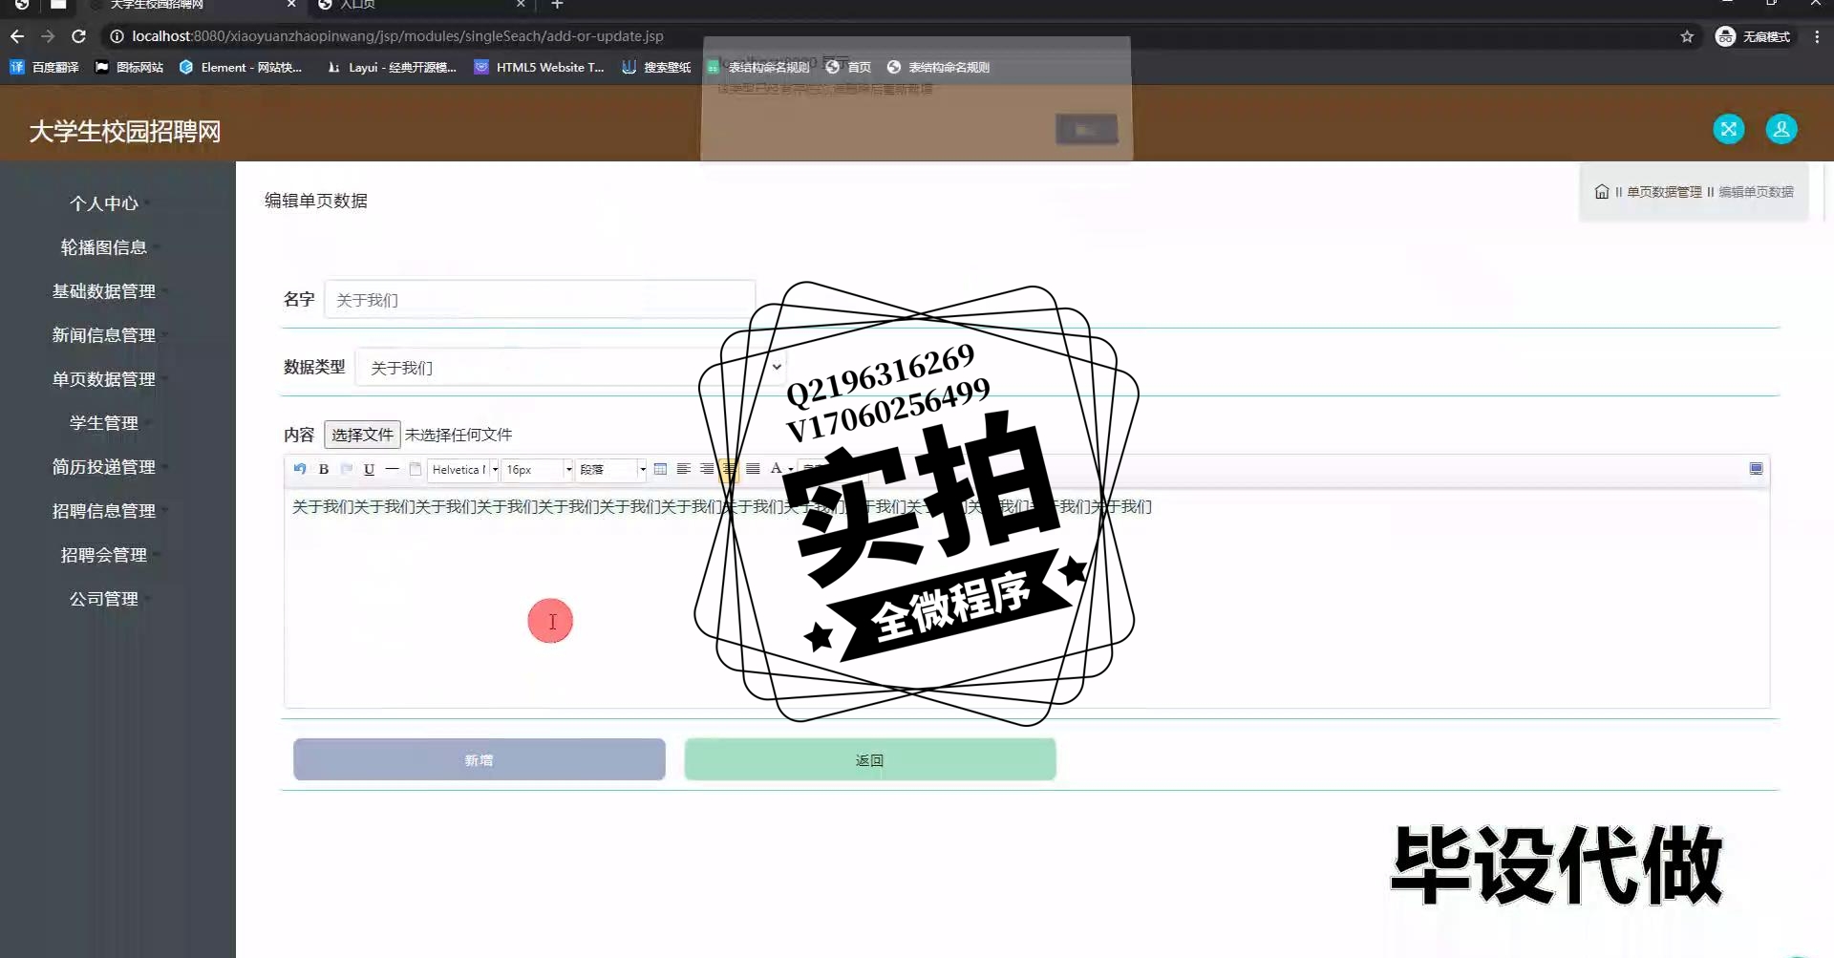Align text right in editor

point(707,469)
